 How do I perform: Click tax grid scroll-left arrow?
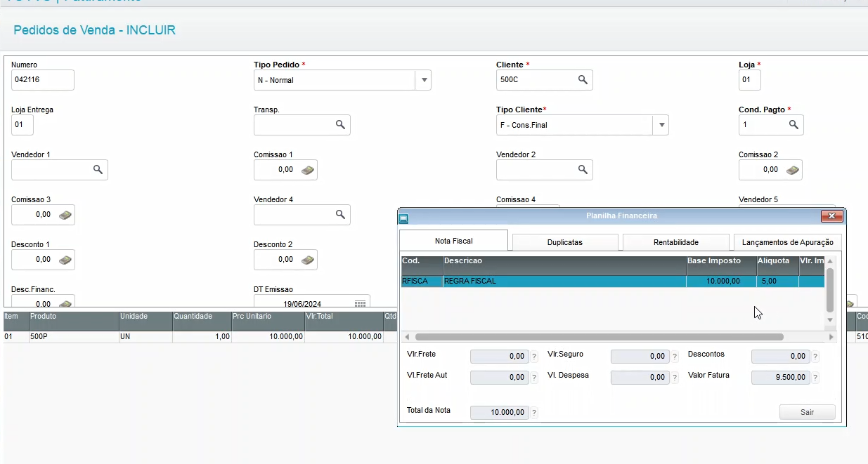click(408, 337)
